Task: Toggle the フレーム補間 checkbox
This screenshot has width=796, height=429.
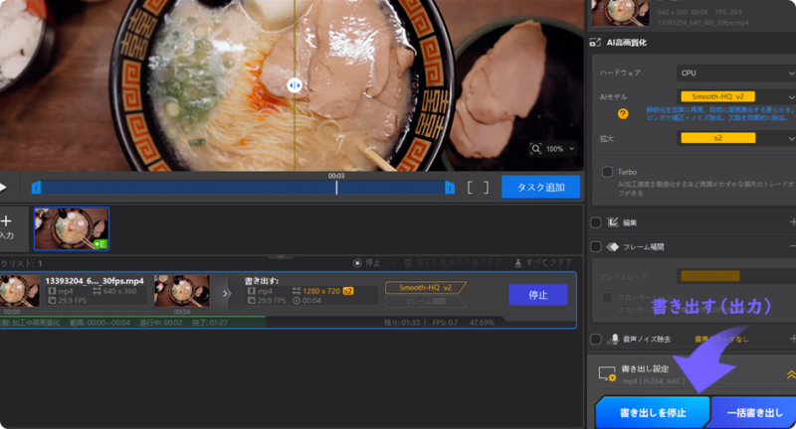Action: pyautogui.click(x=596, y=246)
